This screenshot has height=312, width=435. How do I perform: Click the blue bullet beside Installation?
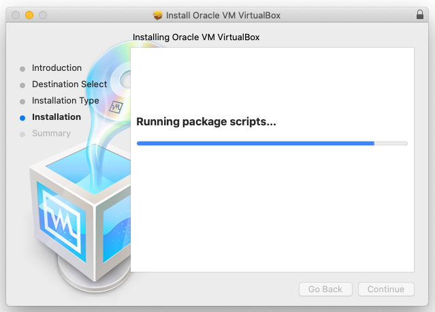click(22, 117)
